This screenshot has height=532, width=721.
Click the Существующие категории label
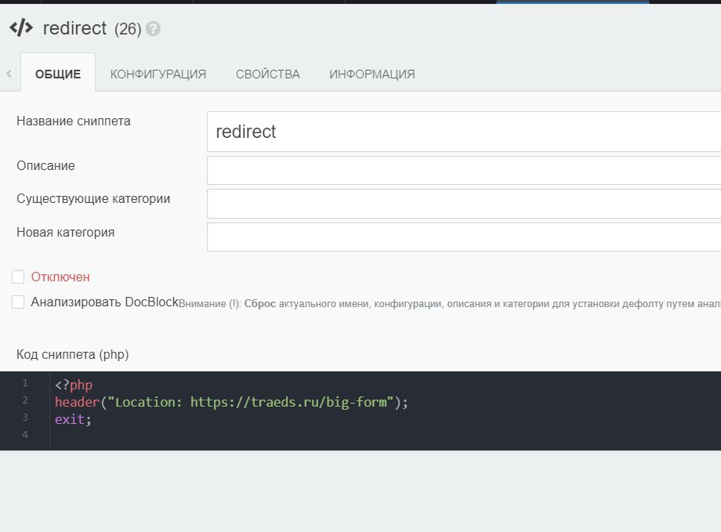pos(93,199)
